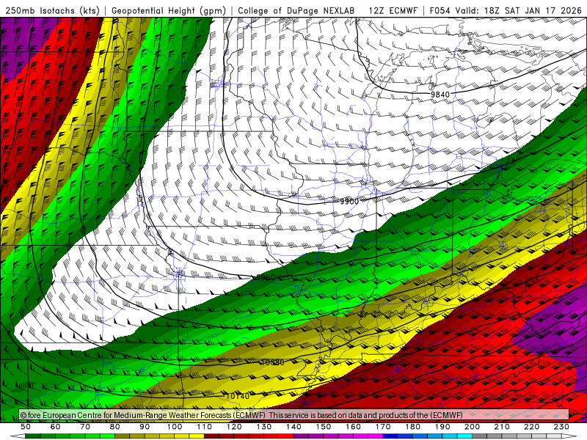587x440 pixels.
Task: Select the 'College of DuPage NEXLAB' label
Action: tap(296, 11)
